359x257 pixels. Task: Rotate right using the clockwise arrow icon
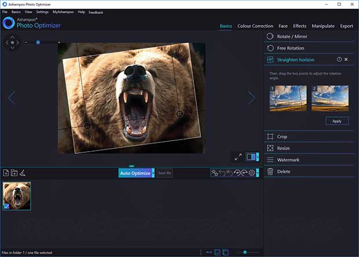(244, 173)
